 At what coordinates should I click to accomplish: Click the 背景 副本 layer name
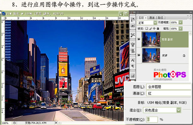(167, 39)
